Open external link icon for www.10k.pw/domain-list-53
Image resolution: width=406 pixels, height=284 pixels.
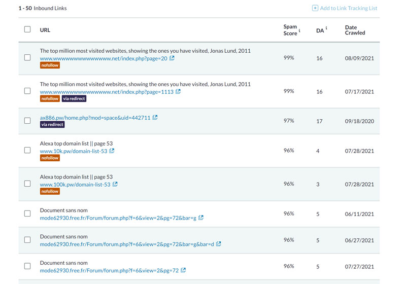pyautogui.click(x=112, y=151)
